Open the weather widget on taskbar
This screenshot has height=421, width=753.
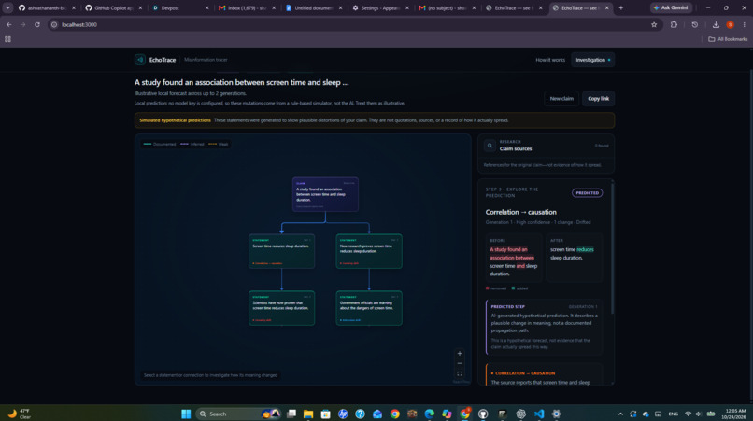click(x=20, y=414)
